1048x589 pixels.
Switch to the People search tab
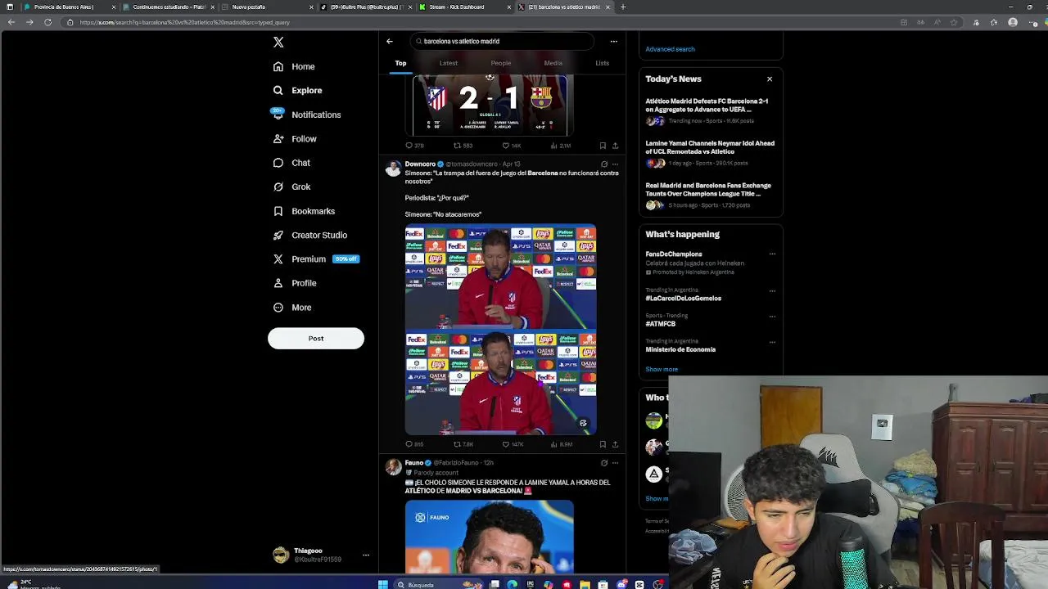[501, 63]
